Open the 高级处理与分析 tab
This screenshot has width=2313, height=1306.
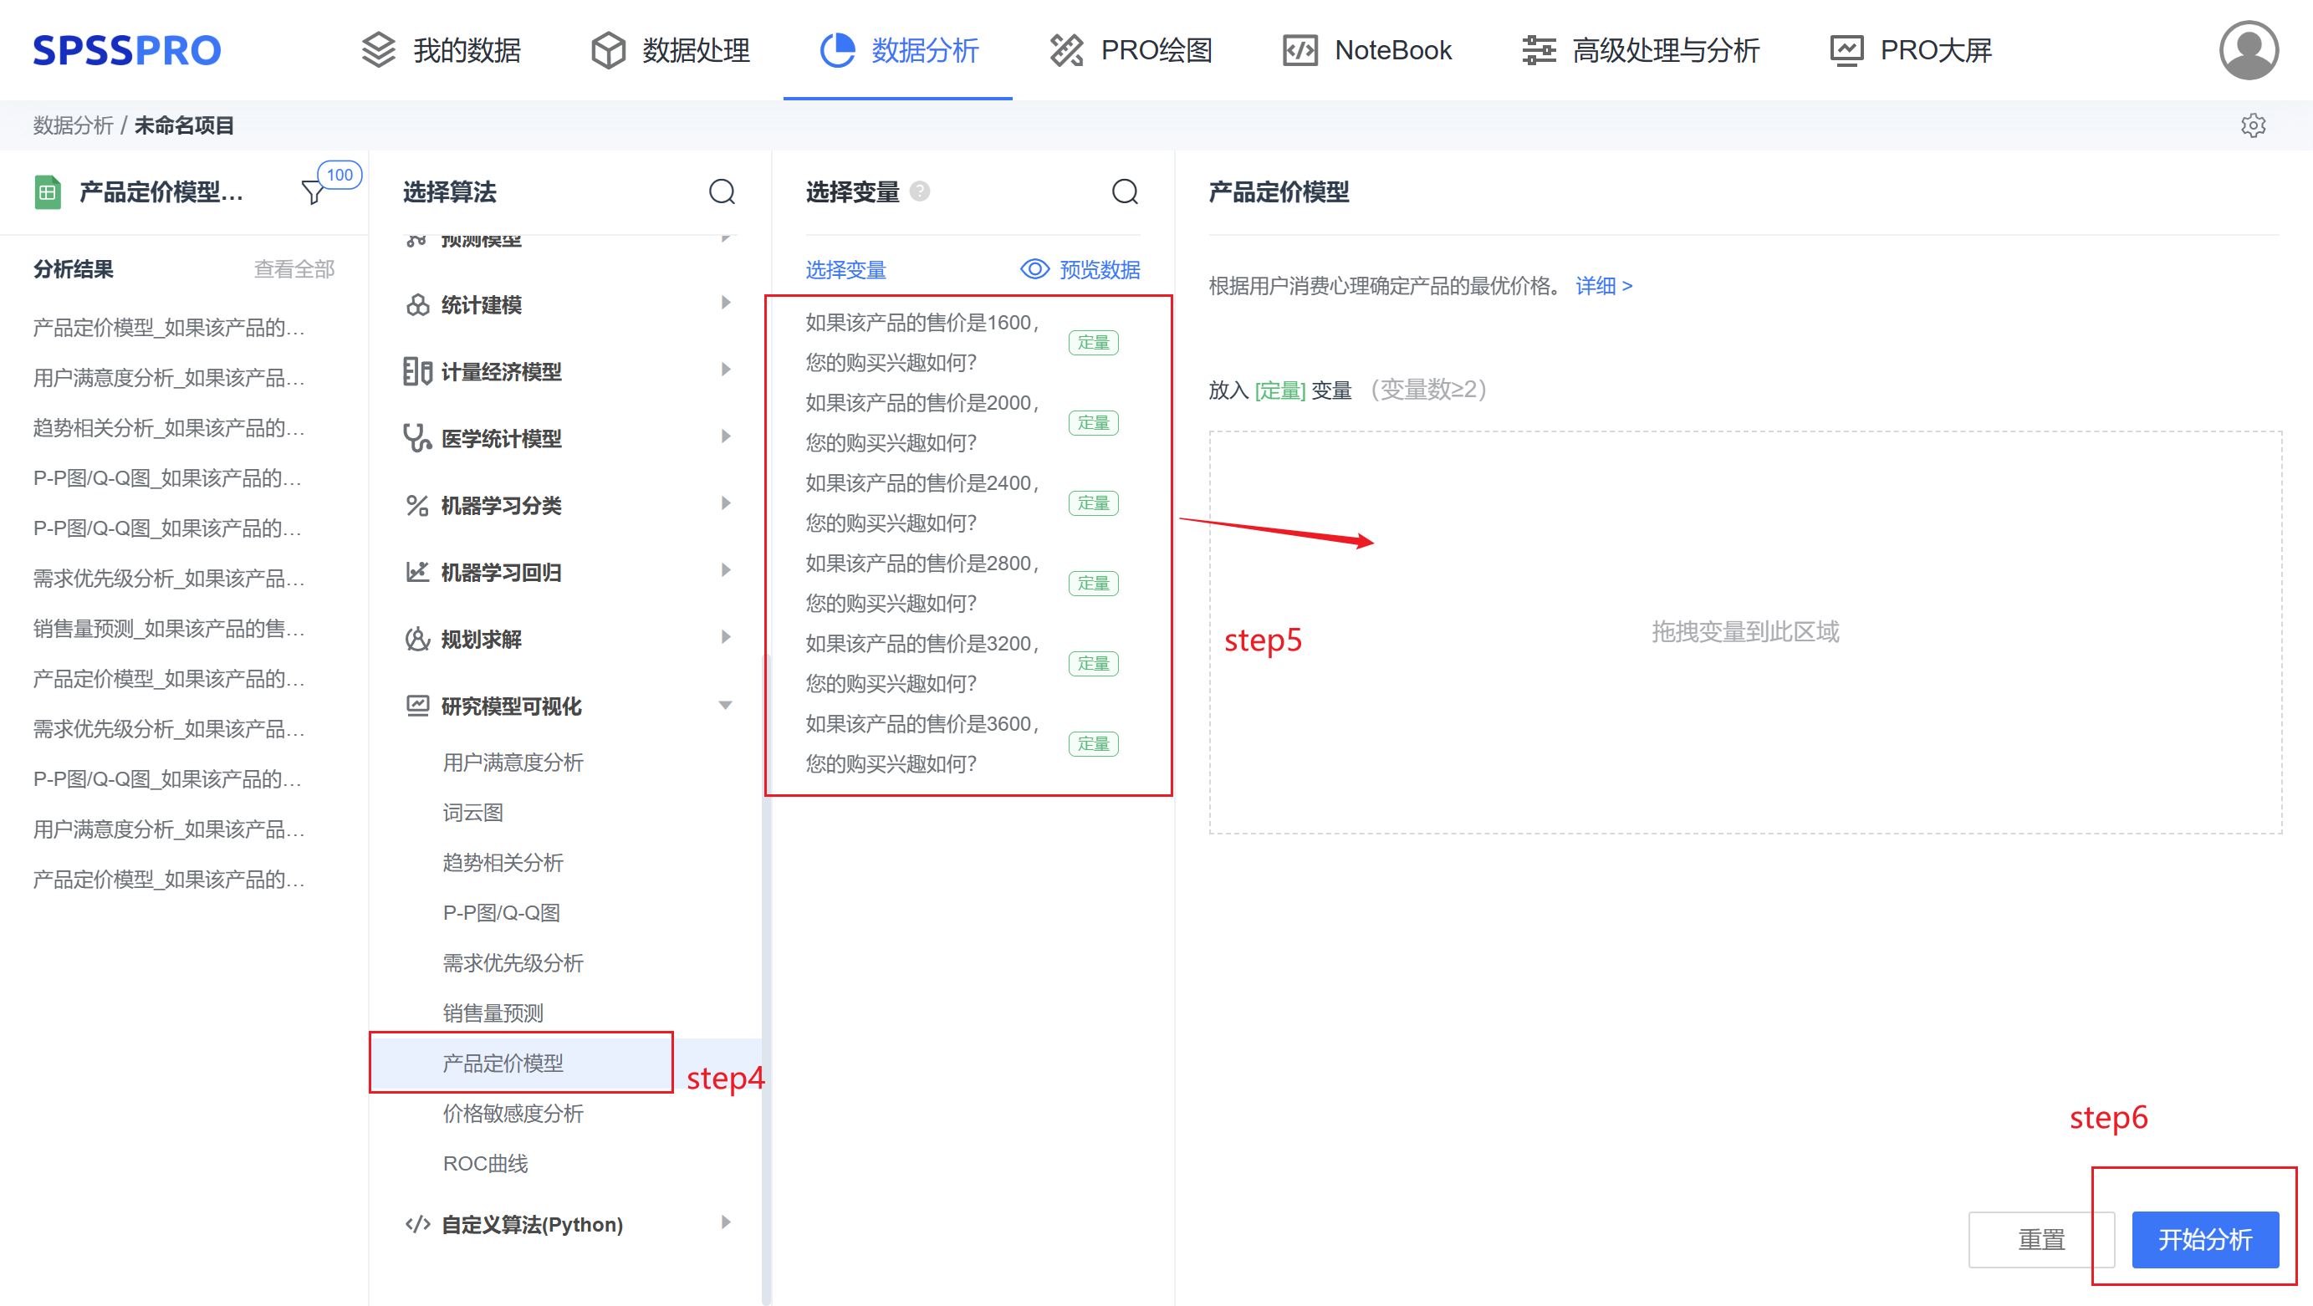(x=1640, y=50)
